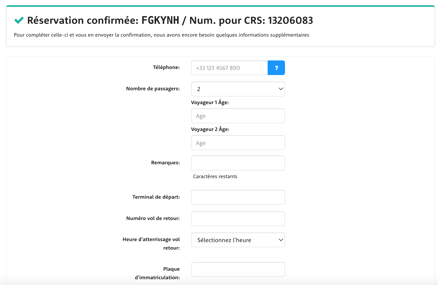The width and height of the screenshot is (438, 285).
Task: Click the Numéro vol de retour label
Action: pos(153,218)
